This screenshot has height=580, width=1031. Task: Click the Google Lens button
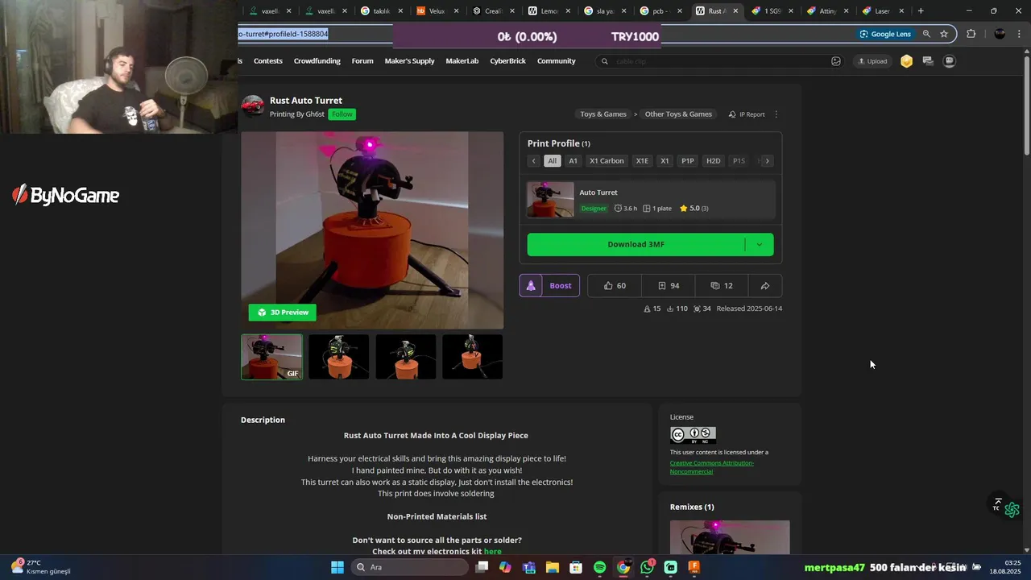tap(884, 34)
